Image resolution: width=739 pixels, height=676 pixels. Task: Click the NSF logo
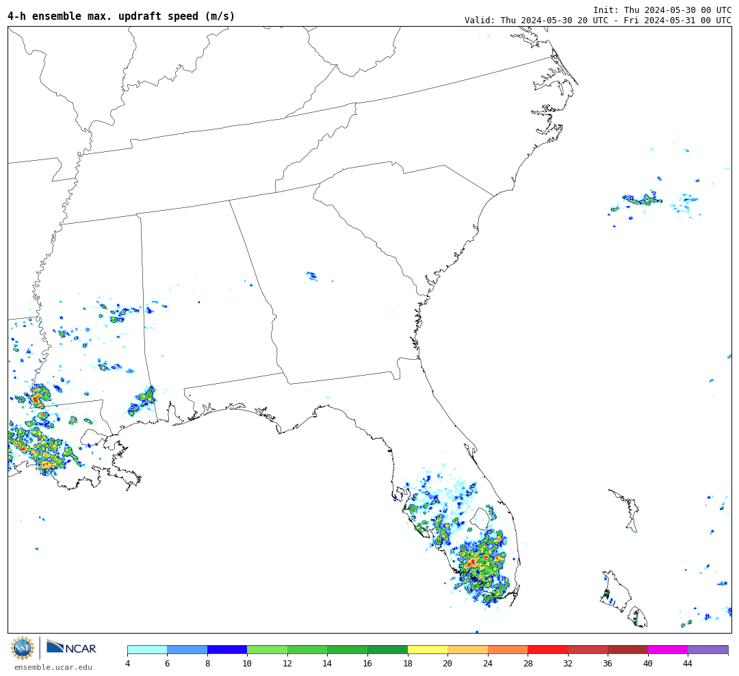22,648
